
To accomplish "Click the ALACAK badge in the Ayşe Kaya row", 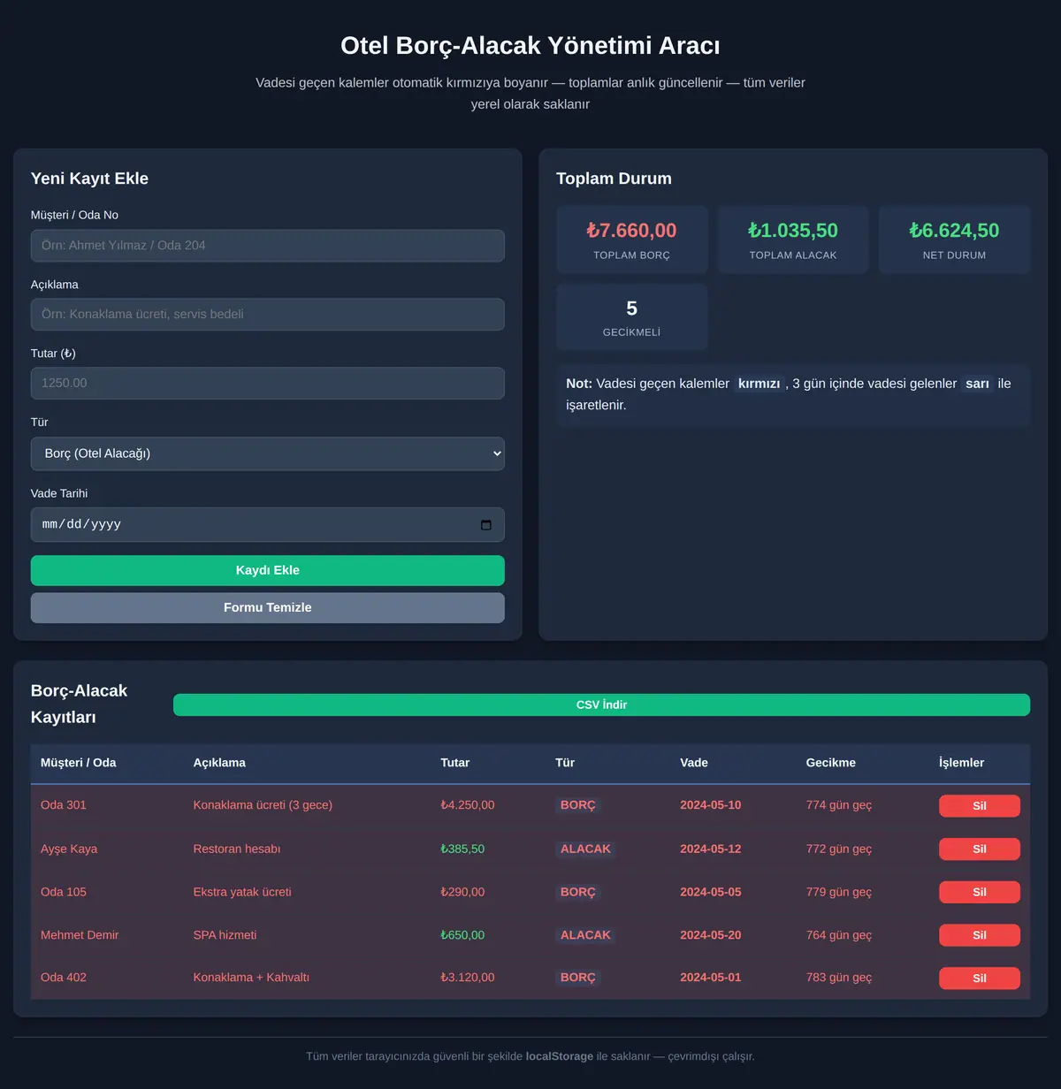I will pos(585,849).
